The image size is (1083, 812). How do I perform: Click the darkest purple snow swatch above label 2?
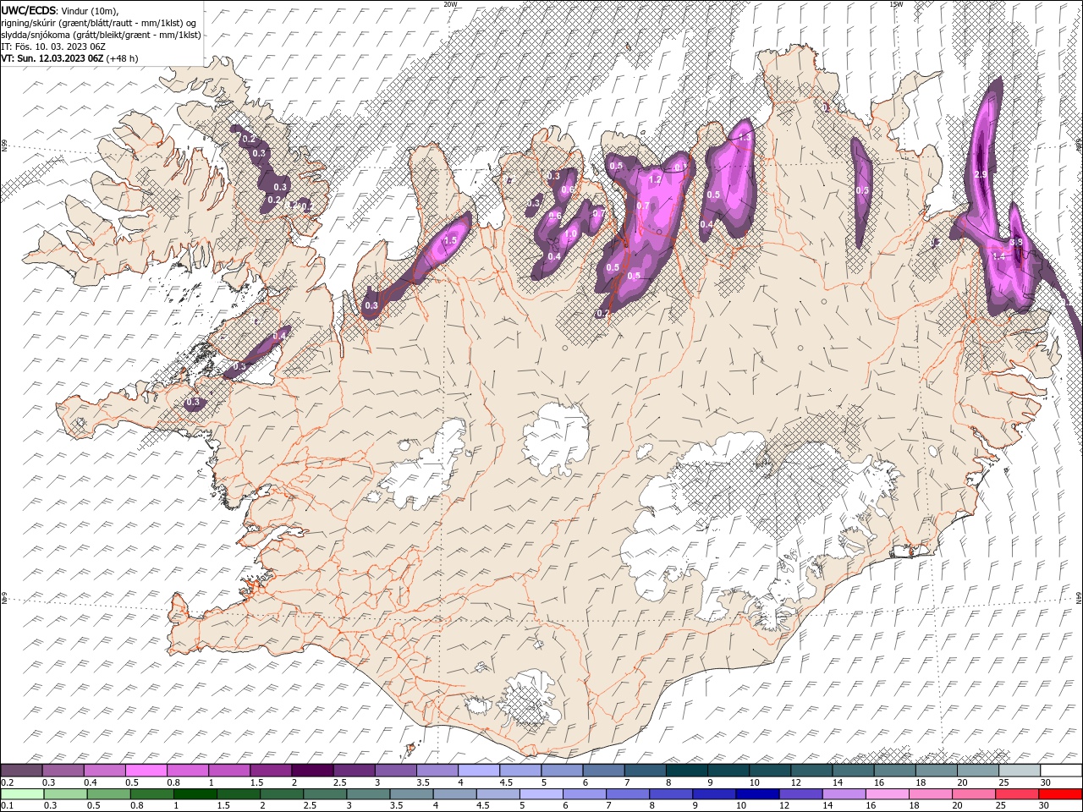pyautogui.click(x=311, y=771)
